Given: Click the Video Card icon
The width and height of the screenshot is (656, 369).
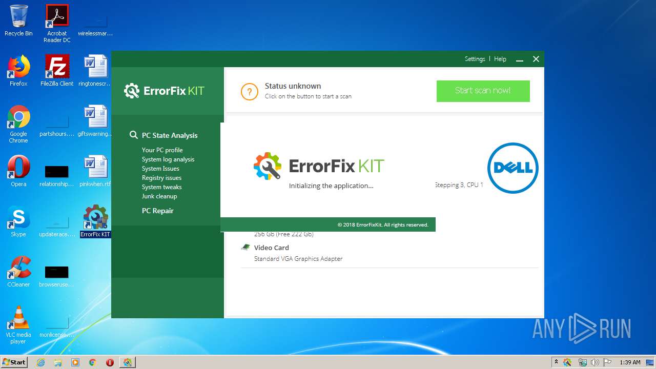Looking at the screenshot, I should coord(245,248).
